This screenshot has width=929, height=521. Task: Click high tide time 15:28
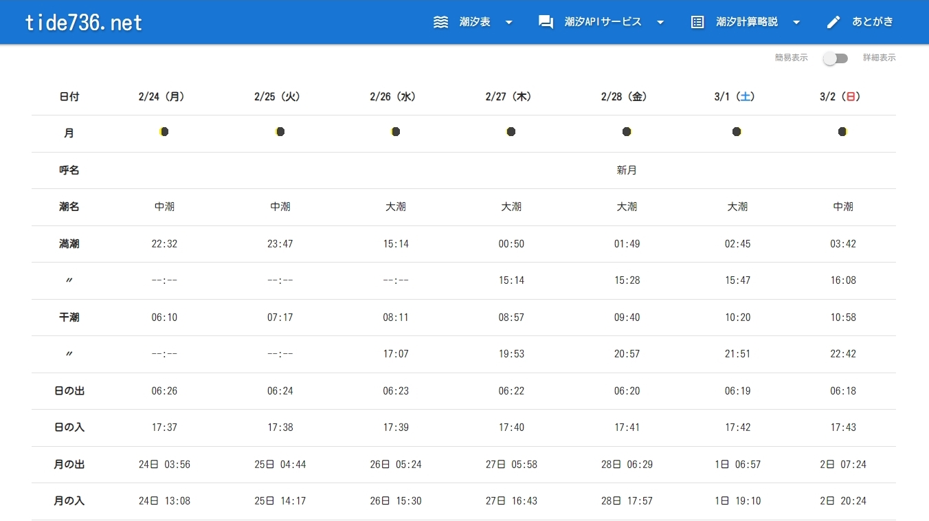[x=627, y=280]
